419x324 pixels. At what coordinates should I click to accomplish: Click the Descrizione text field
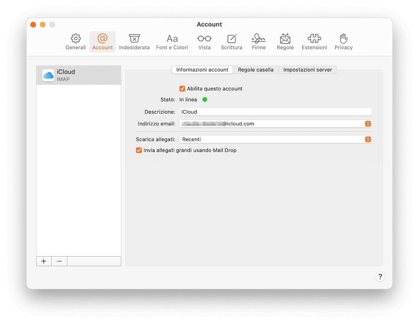[x=276, y=112]
